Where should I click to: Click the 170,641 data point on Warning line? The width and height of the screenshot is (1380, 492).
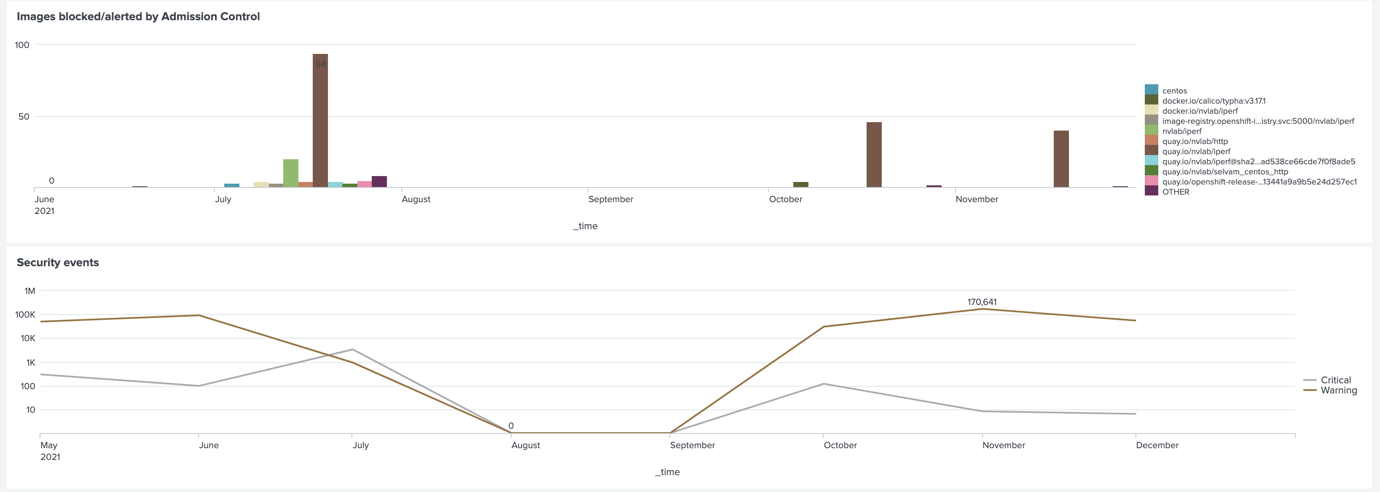click(982, 309)
